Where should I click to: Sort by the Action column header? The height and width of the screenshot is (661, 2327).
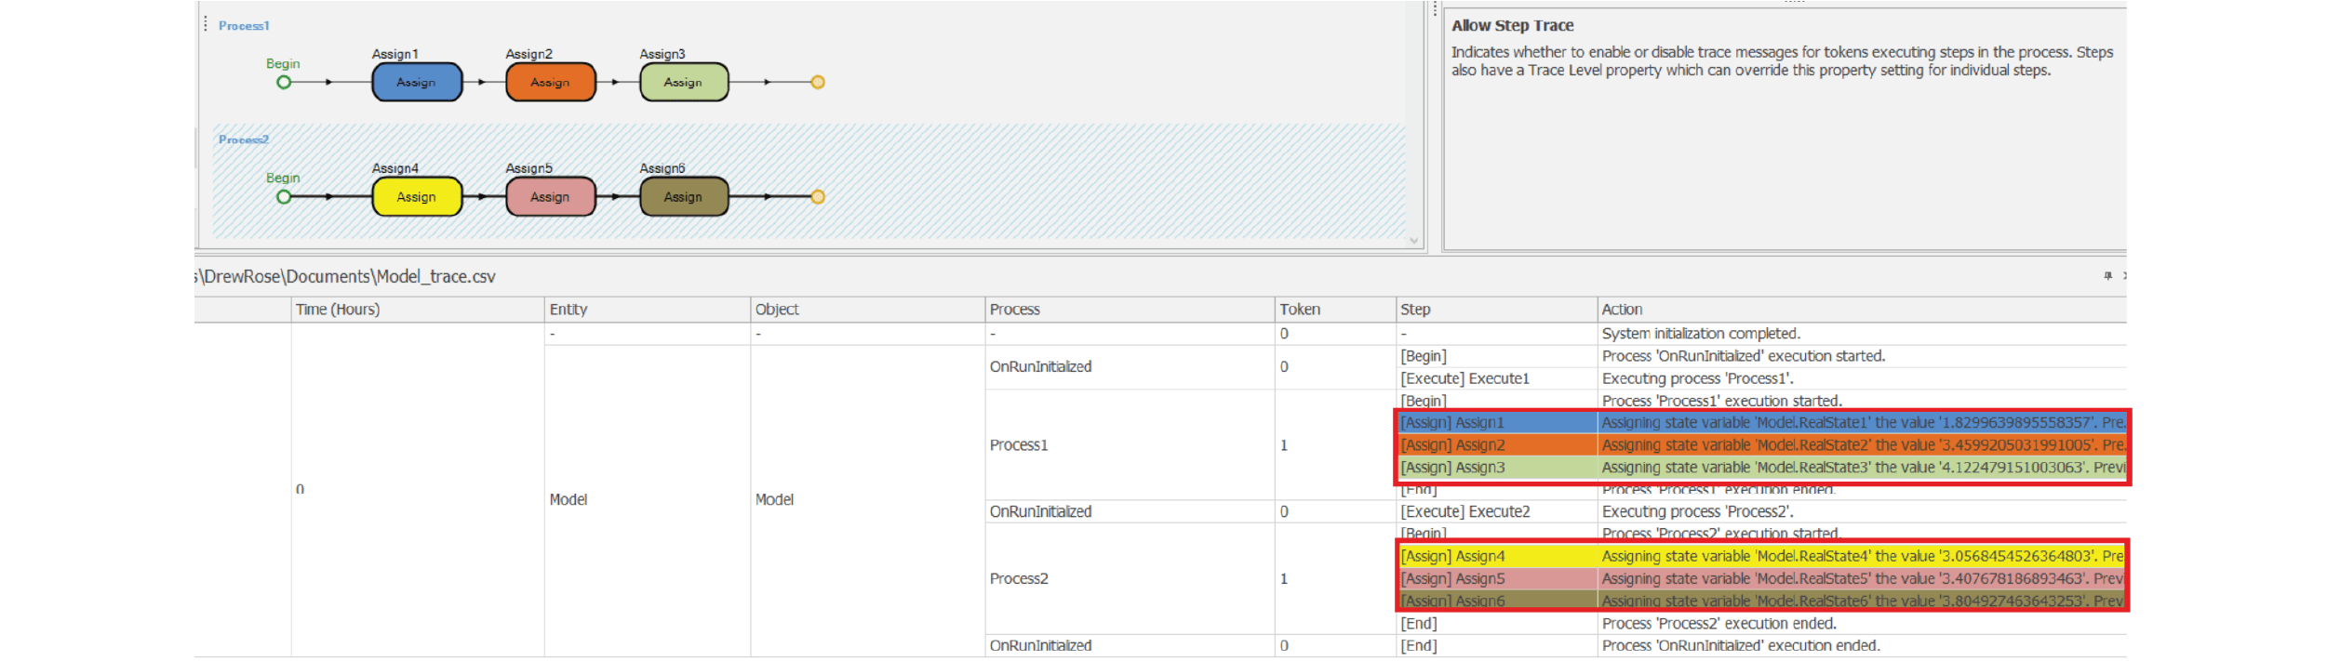[x=1862, y=310]
